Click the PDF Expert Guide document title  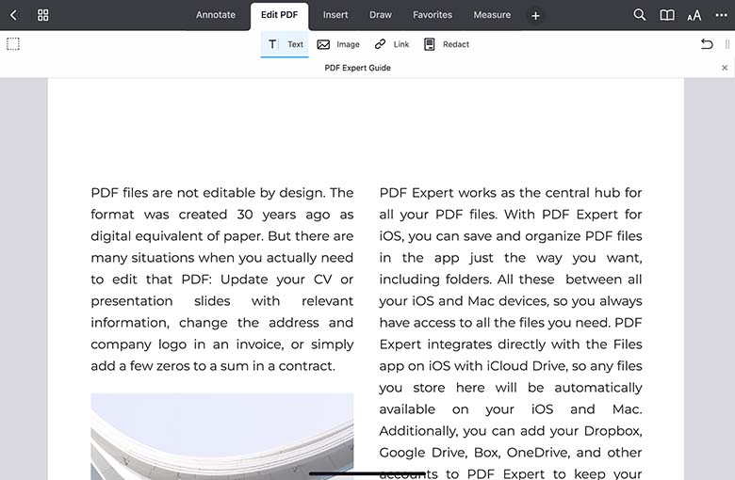point(358,68)
